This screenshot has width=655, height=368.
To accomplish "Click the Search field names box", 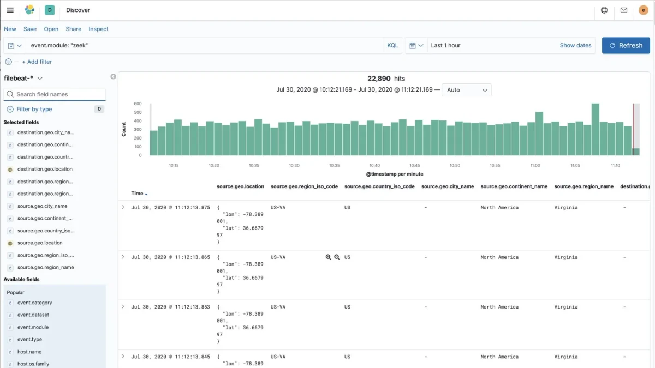I will (55, 94).
